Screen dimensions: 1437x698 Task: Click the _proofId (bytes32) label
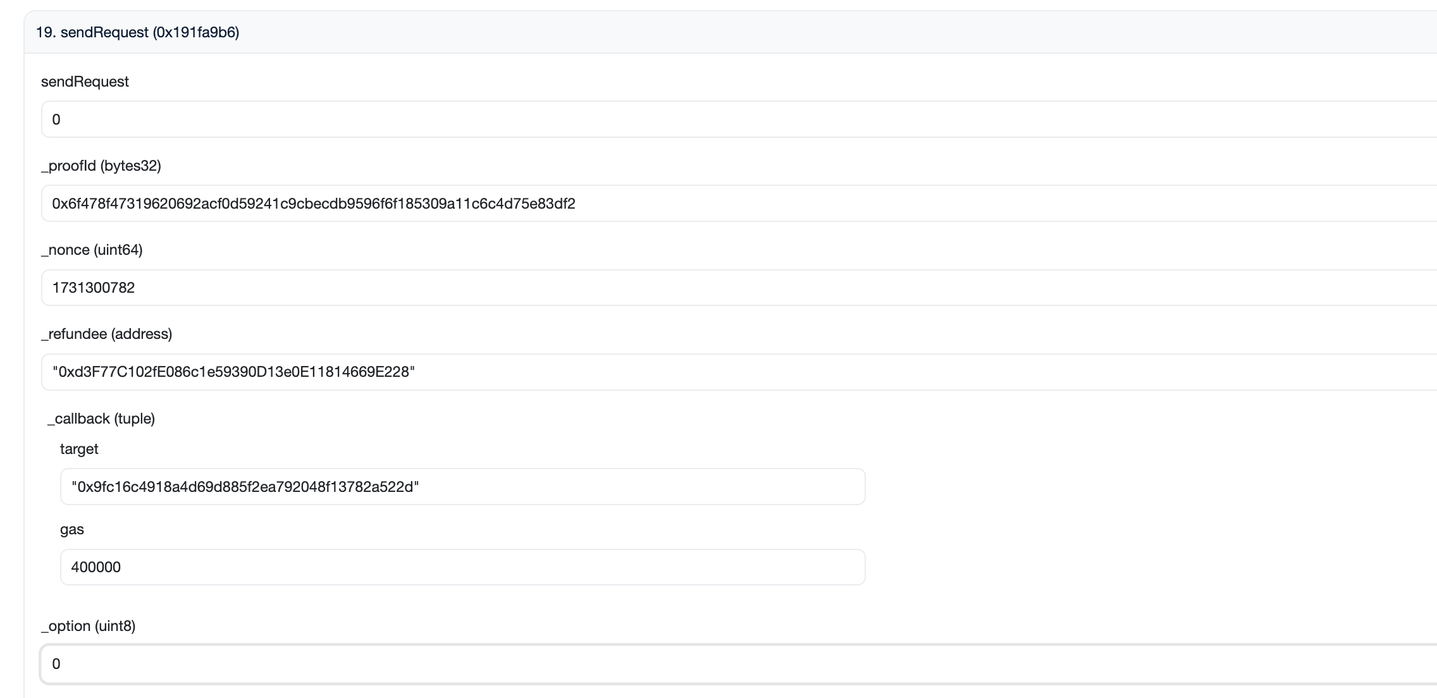101,166
